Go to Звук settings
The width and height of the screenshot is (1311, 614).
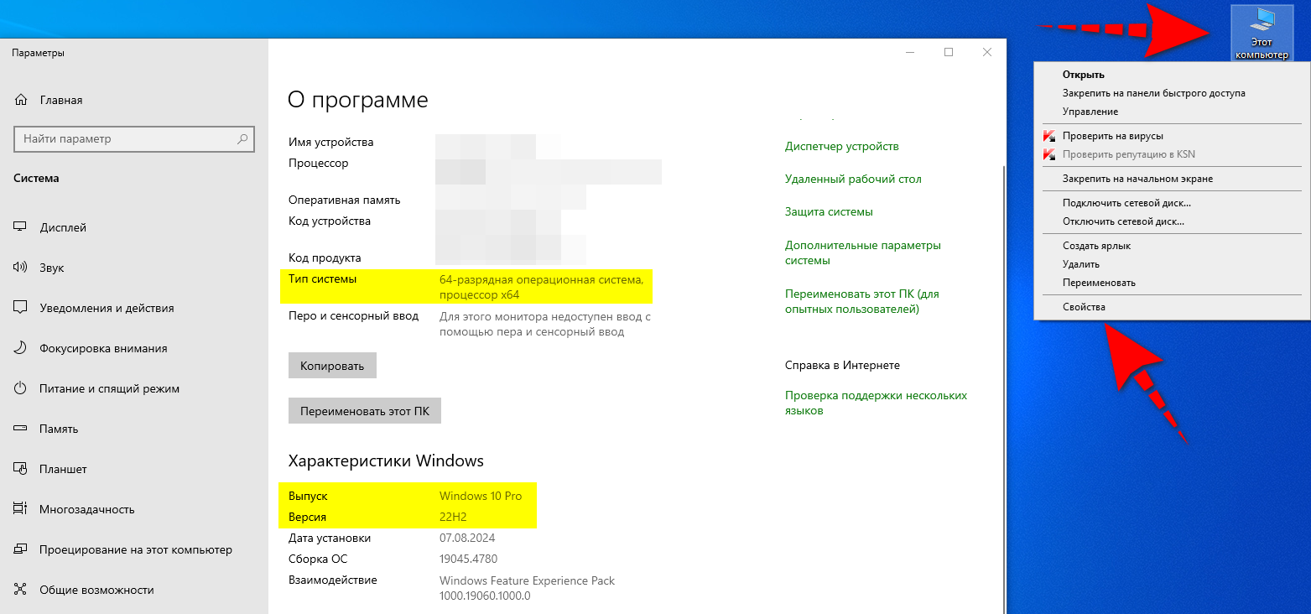click(134, 268)
